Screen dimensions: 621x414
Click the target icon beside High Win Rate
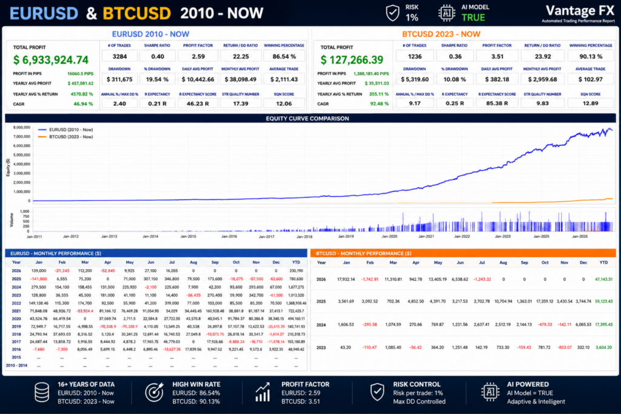coord(154,392)
